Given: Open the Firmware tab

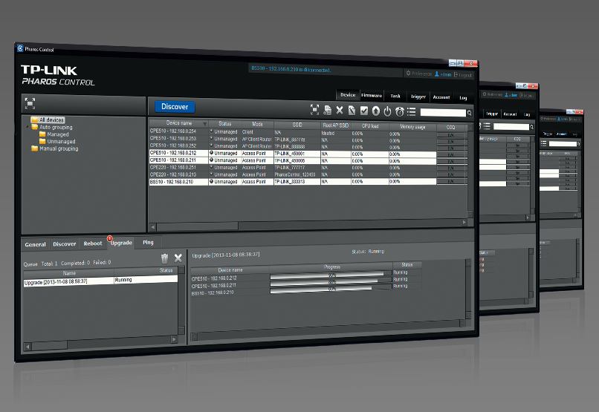Looking at the screenshot, I should tap(372, 95).
